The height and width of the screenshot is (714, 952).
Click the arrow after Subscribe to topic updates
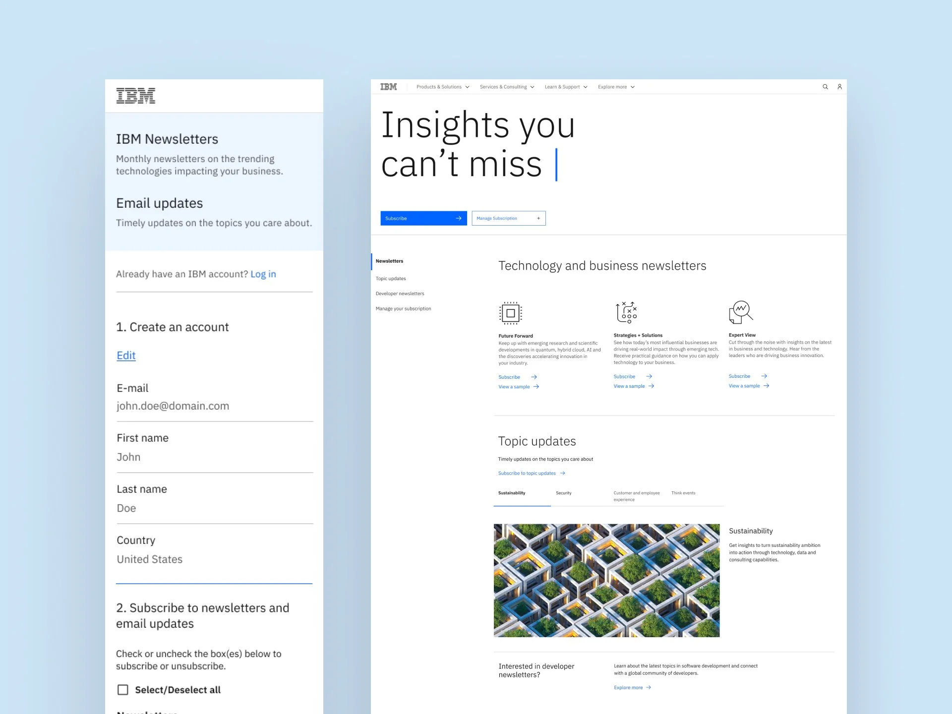tap(562, 474)
